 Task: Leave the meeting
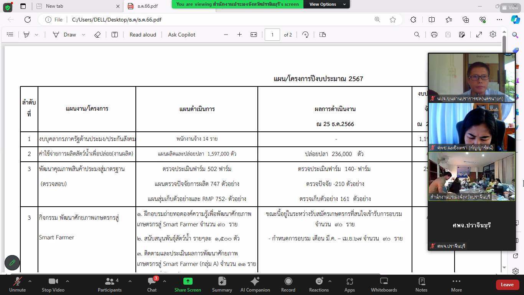click(507, 285)
